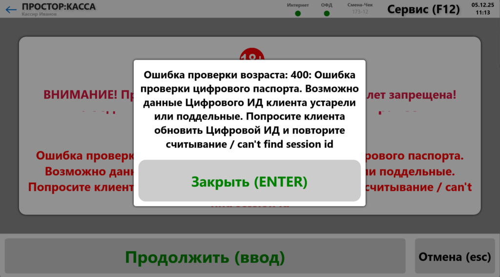This screenshot has height=277, width=500.
Task: Click the date 05.12.25 in header
Action: 482,4
